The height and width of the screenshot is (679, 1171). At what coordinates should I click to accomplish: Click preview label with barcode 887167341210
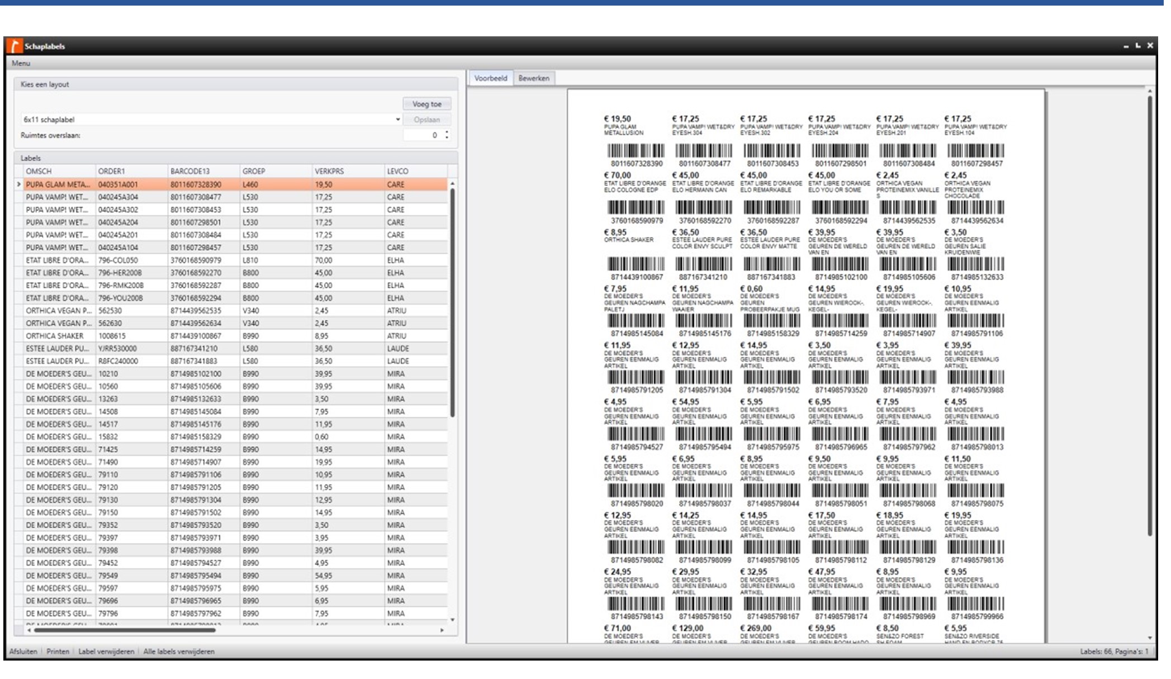point(703,255)
